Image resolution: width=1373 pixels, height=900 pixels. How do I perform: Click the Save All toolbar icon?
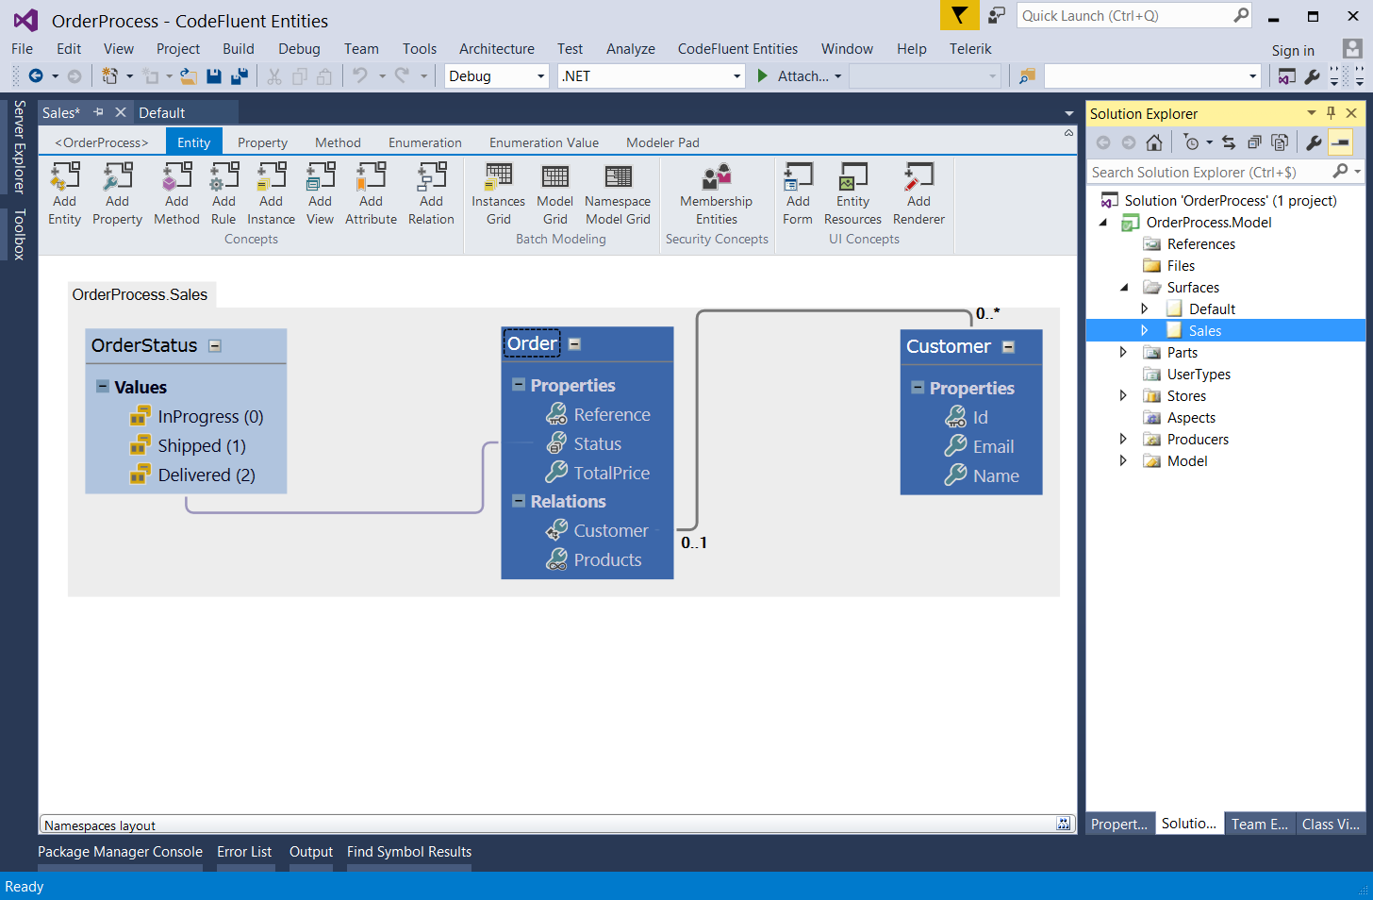[240, 76]
